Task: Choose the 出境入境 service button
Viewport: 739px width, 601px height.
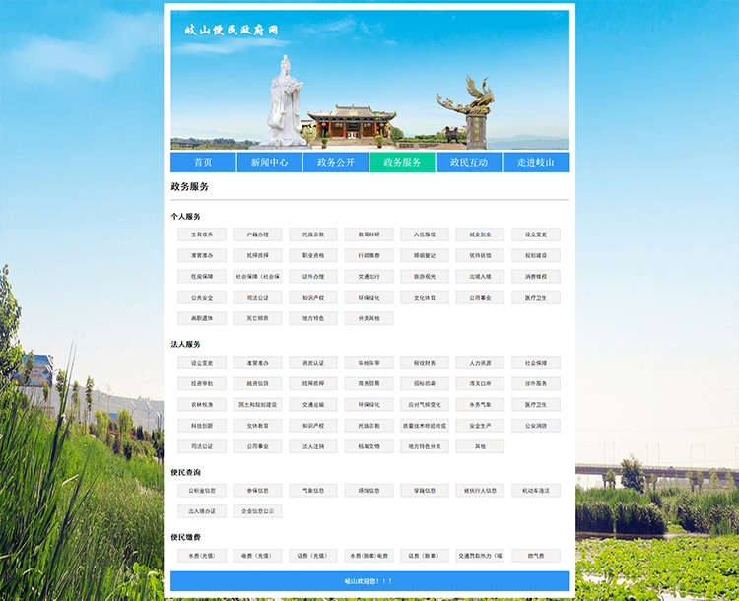Action: click(x=480, y=277)
